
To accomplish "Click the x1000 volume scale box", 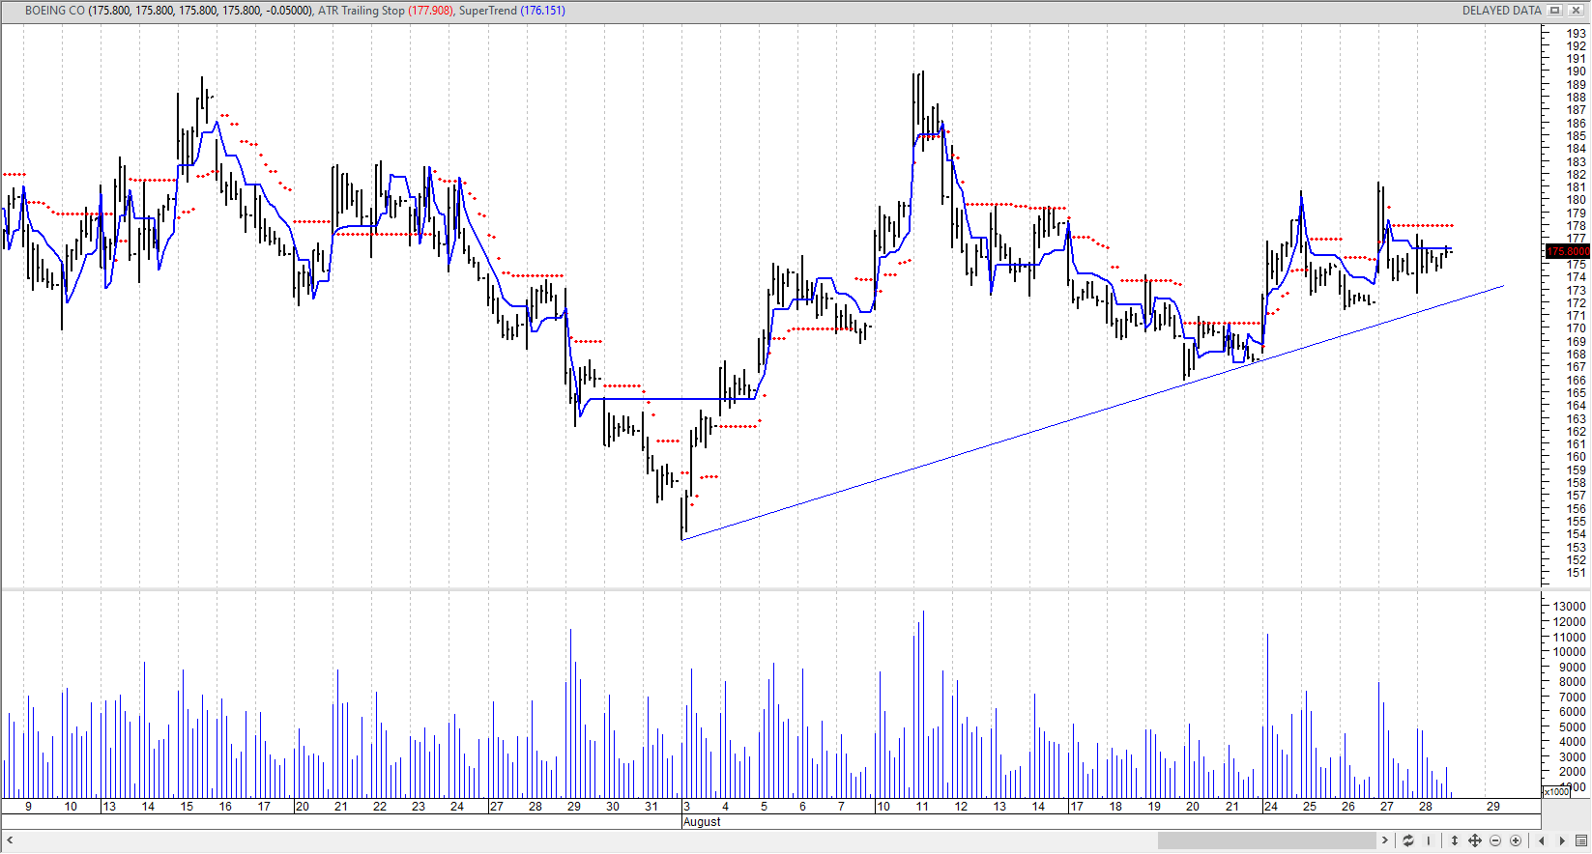I will 1557,792.
